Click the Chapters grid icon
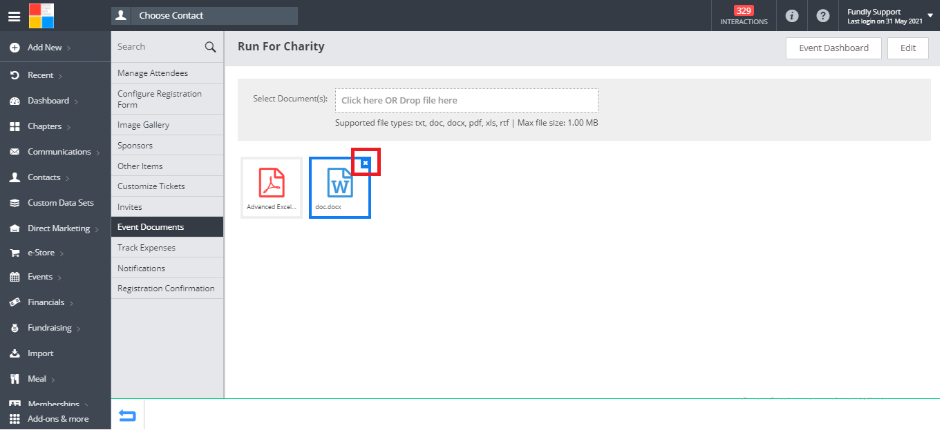The image size is (944, 430). click(x=15, y=126)
